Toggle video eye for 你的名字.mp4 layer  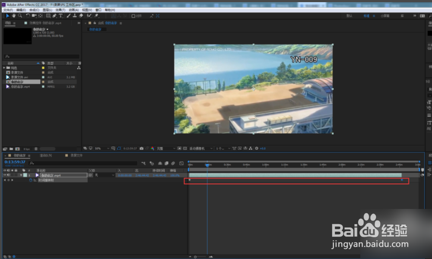pos(5,175)
